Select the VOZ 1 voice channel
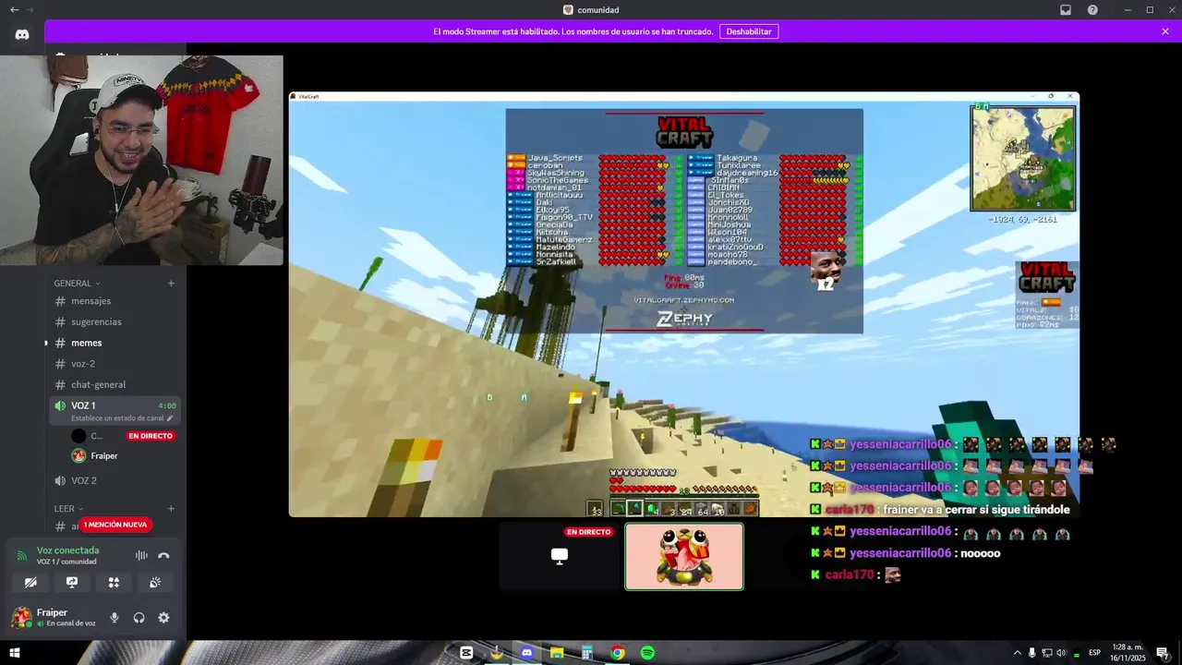This screenshot has width=1182, height=665. 83,405
